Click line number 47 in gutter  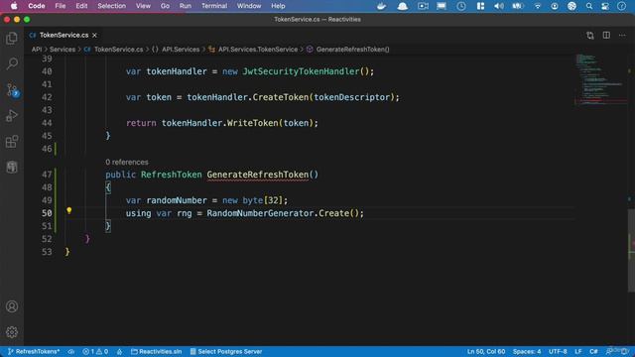[x=47, y=175]
